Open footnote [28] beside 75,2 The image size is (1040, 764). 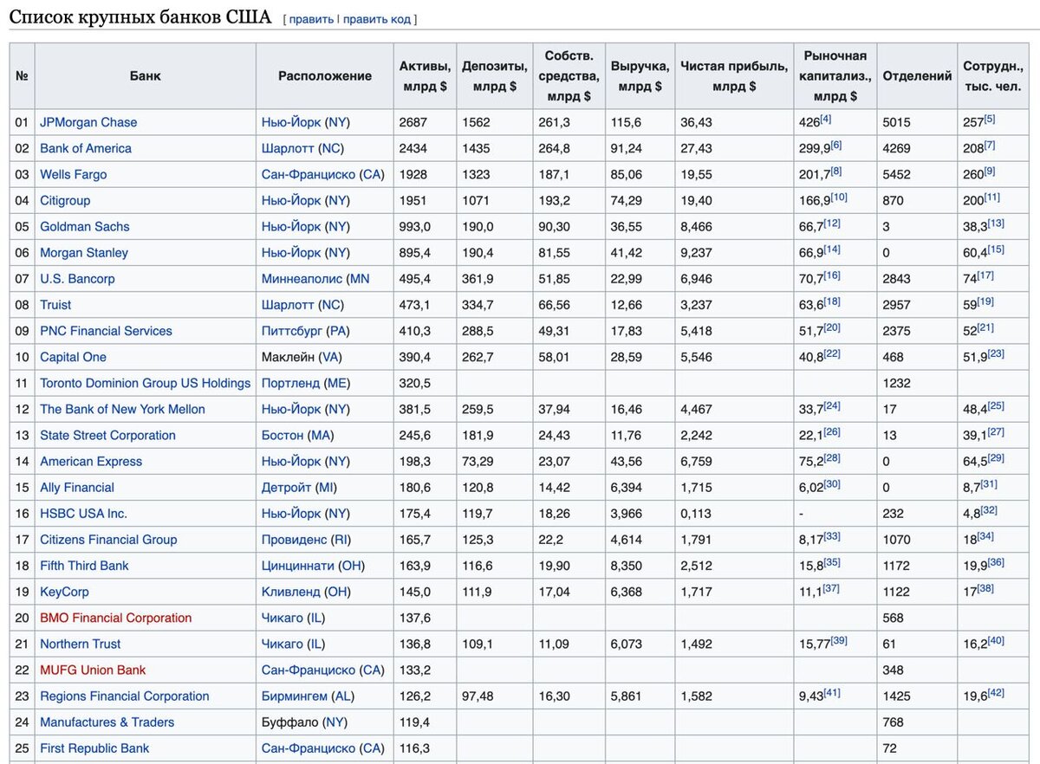pos(832,457)
